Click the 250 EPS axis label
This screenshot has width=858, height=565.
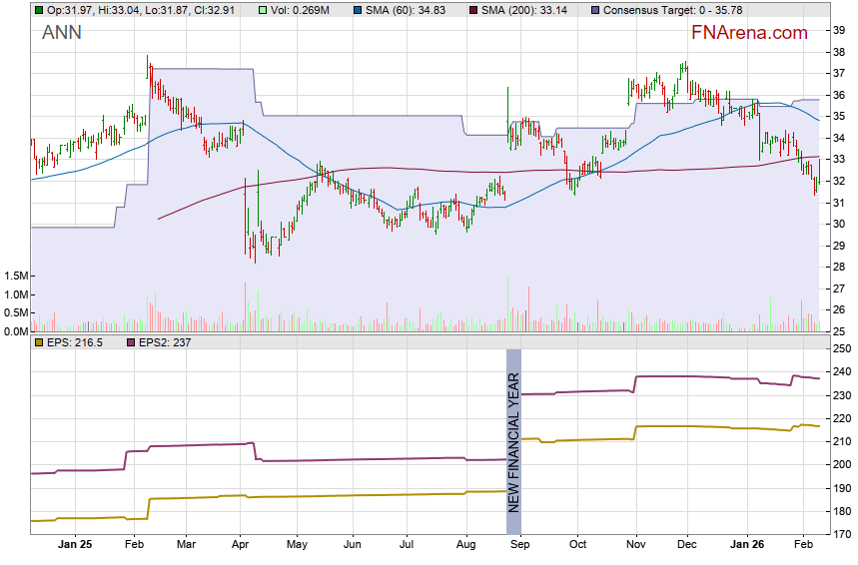tap(842, 348)
